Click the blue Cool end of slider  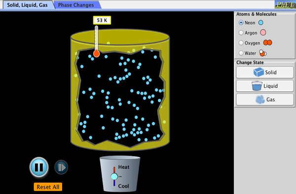tap(114, 183)
